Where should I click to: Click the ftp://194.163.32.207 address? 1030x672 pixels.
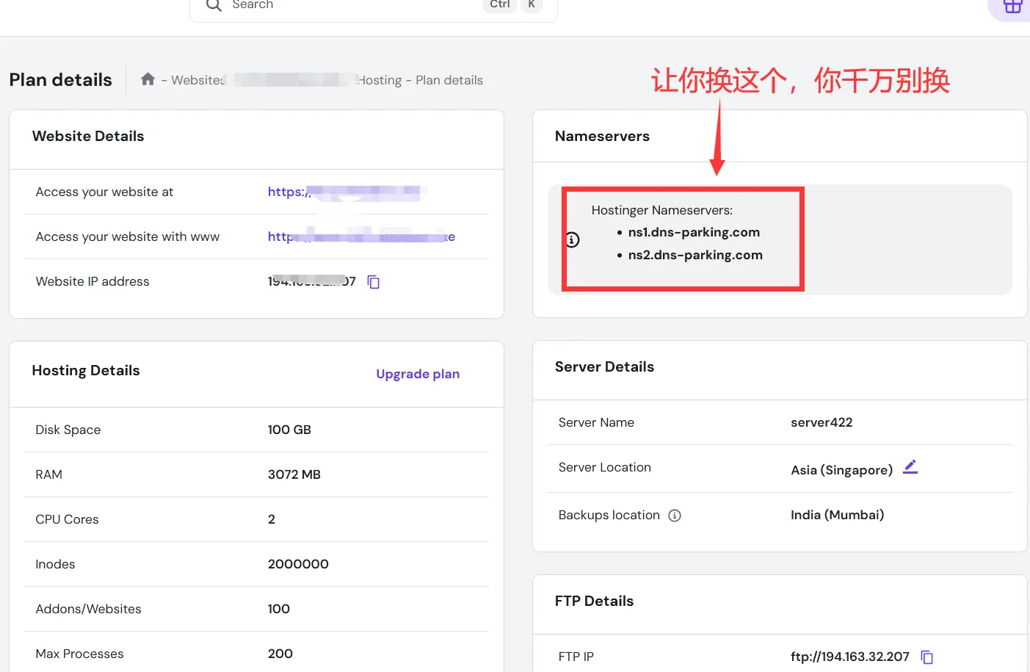(x=849, y=657)
